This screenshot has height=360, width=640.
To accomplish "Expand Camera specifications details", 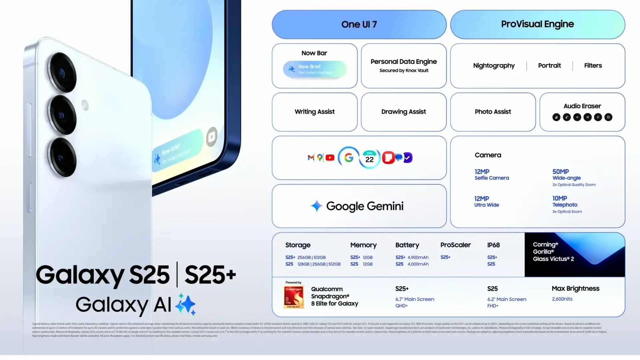I will [x=488, y=155].
